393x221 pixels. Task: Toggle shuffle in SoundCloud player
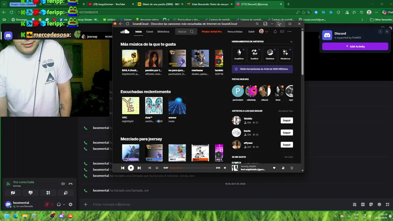150,168
